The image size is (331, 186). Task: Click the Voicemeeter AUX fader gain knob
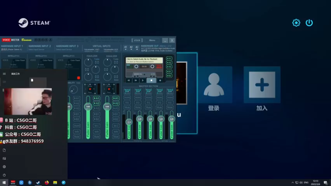(x=107, y=107)
